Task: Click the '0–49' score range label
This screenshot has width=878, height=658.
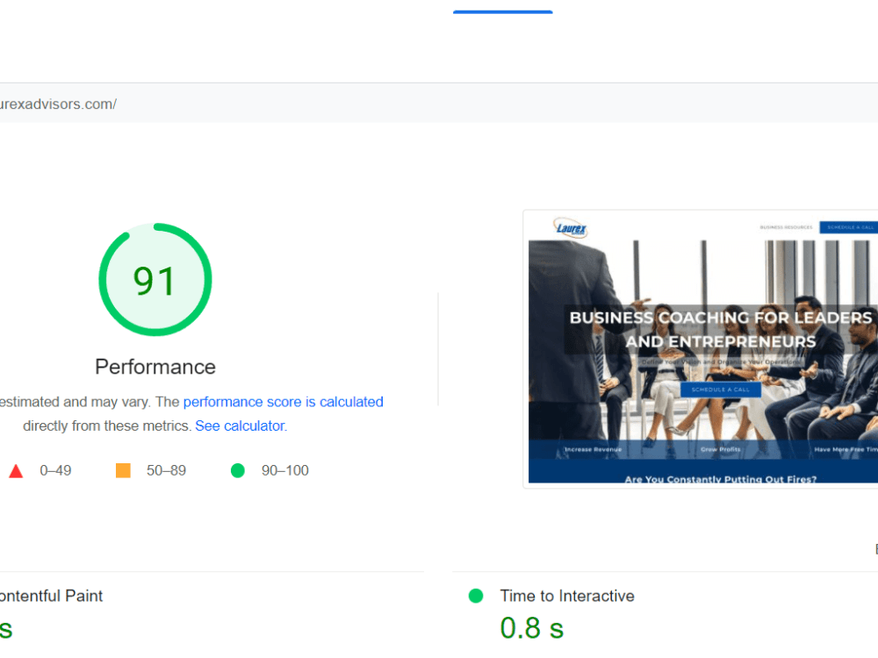Action: click(x=55, y=470)
